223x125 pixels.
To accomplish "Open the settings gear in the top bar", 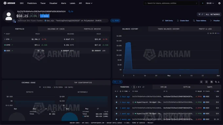I will (x=219, y=3).
